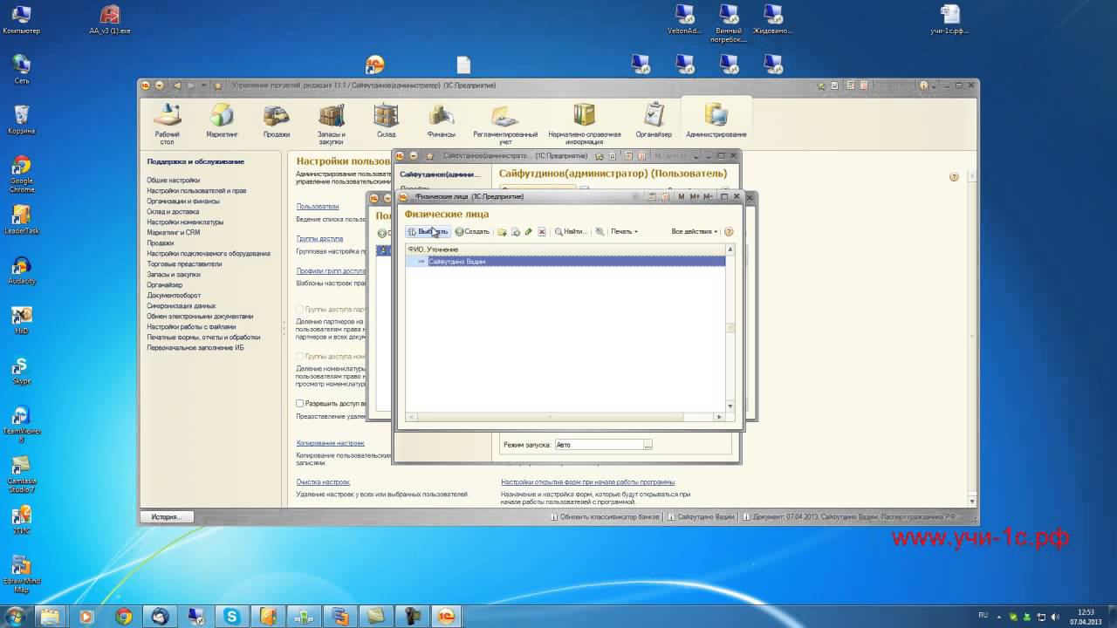The width and height of the screenshot is (1117, 628).
Task: Open the Запасы и закупки section icon
Action: 331,123
